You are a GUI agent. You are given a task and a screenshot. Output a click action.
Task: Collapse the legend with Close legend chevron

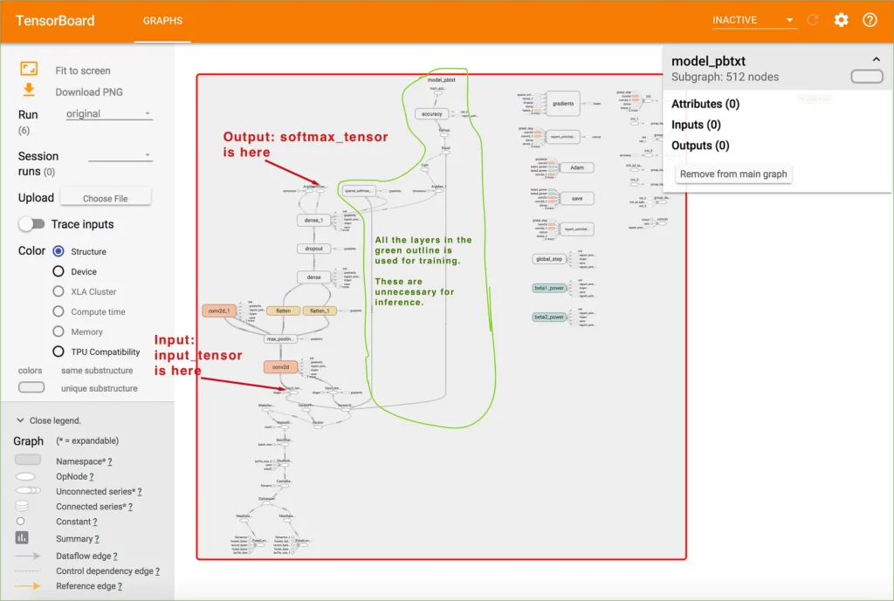pos(21,420)
